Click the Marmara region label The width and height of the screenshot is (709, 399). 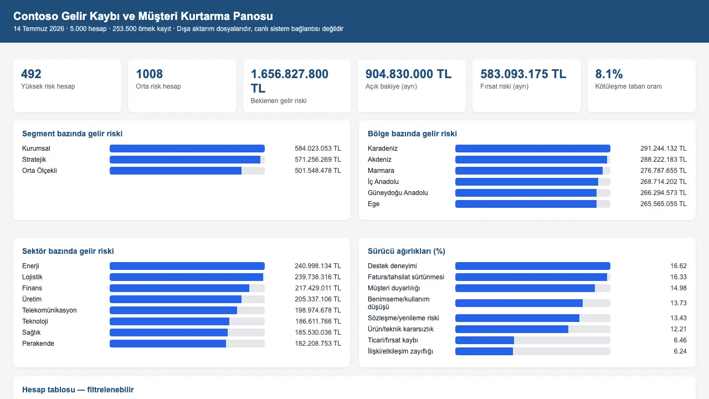click(381, 171)
